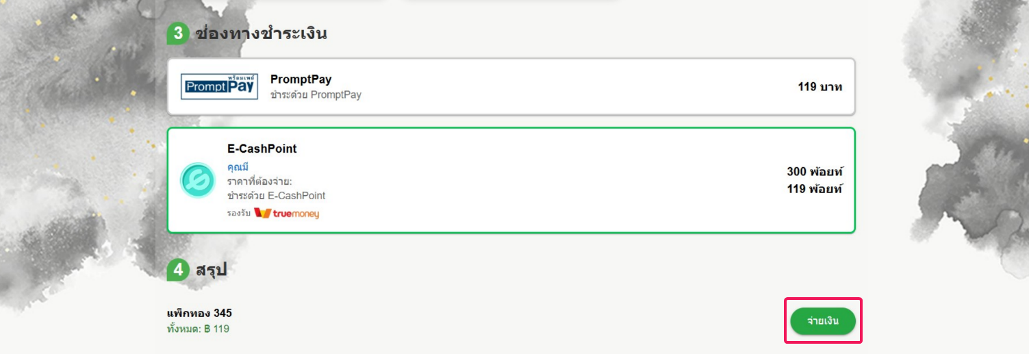Click the blue คุณมี link text
The image size is (1029, 354).
(238, 167)
